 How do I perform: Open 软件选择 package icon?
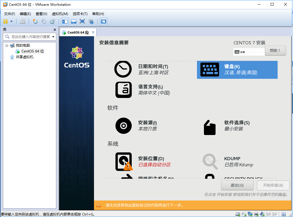[210, 127]
